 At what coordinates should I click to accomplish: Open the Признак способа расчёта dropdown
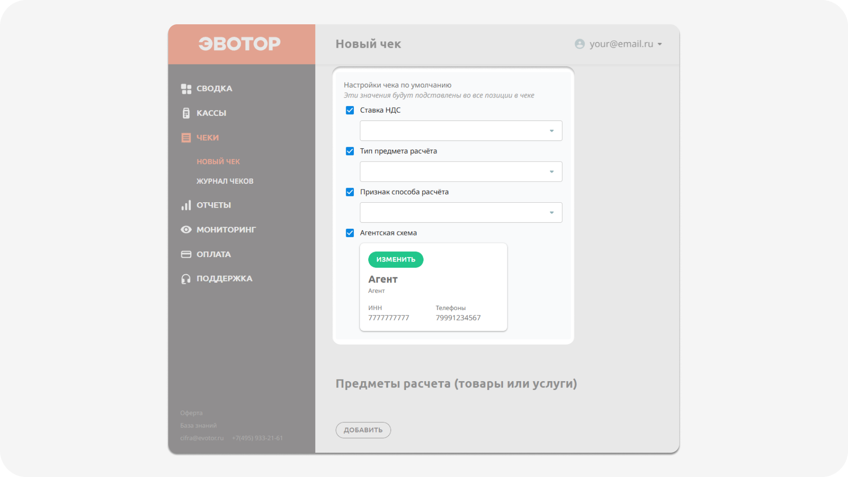(461, 212)
